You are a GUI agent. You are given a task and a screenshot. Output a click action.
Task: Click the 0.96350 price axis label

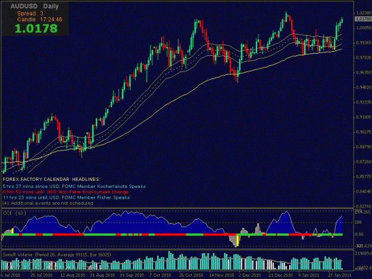pos(363,73)
